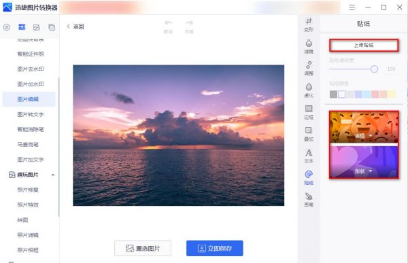Pick the salmon sticker color swatch

click(384, 94)
